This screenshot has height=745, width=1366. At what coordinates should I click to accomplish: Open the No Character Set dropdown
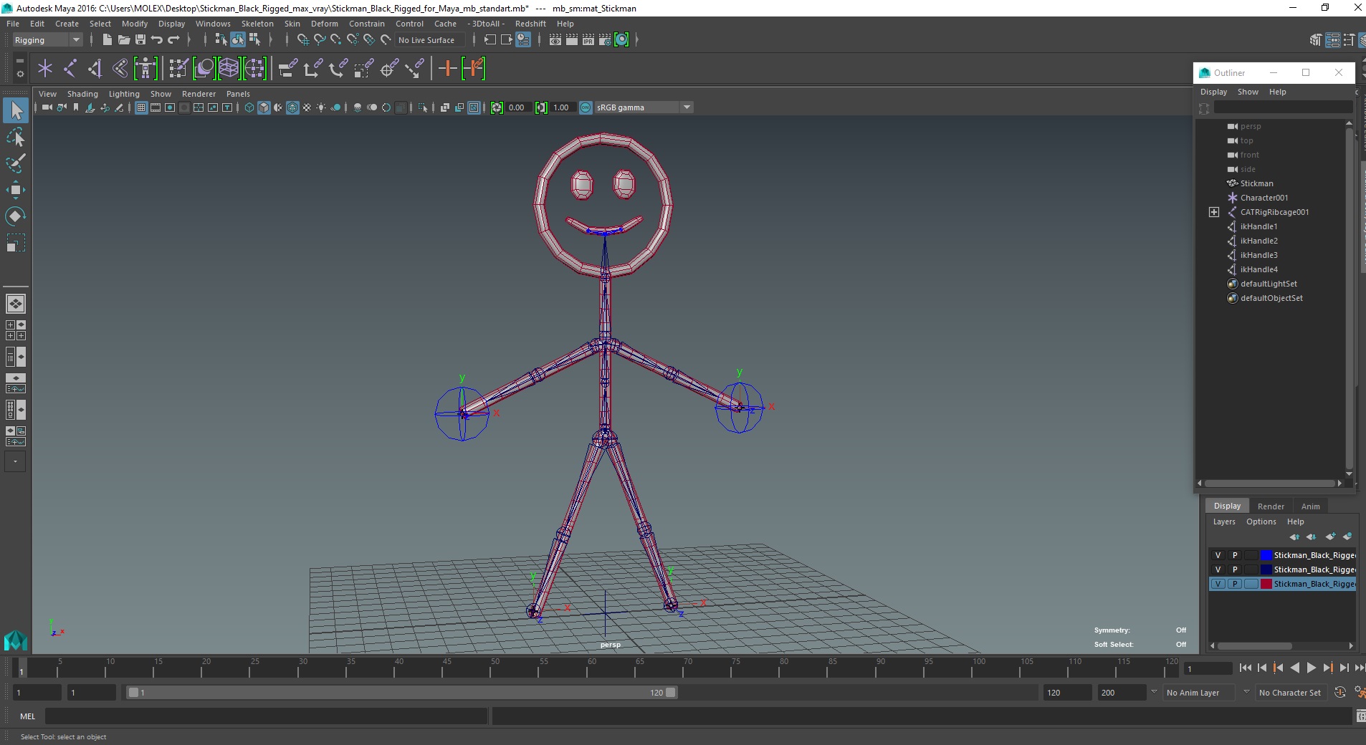coord(1292,693)
